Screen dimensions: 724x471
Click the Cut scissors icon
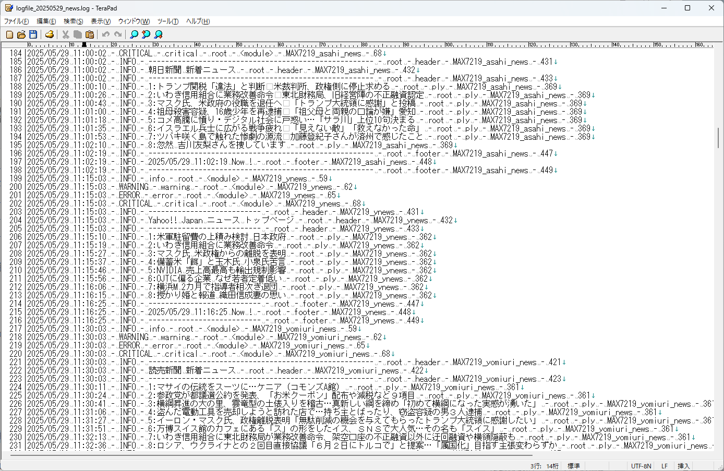click(66, 34)
